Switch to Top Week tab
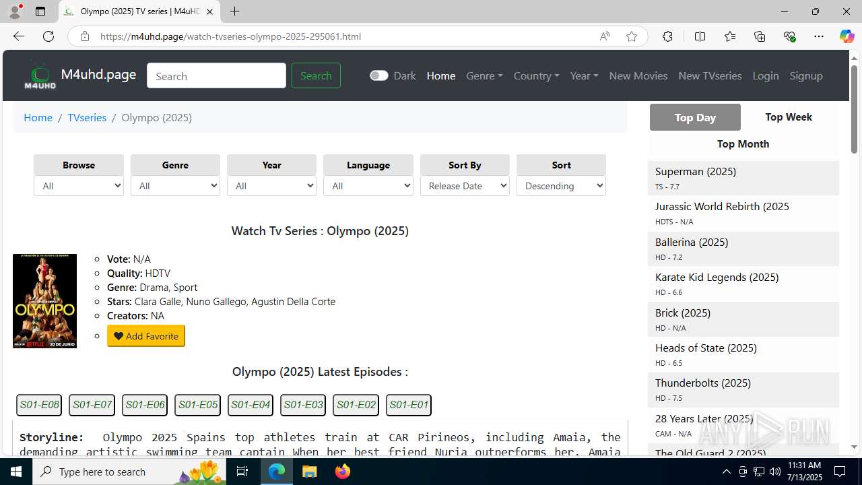This screenshot has height=485, width=862. pos(789,117)
